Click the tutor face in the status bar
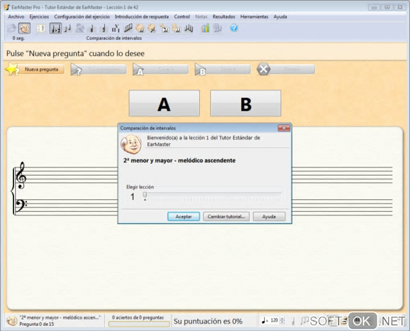The width and height of the screenshot is (410, 331). (12, 321)
